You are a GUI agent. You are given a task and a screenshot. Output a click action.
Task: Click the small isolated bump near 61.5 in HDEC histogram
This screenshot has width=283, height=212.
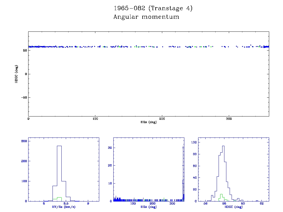coord(257,200)
